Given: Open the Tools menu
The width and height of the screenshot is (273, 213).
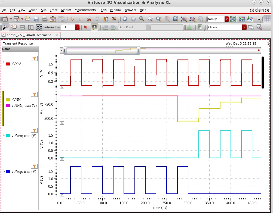Looking at the screenshot, I should pyautogui.click(x=103, y=10).
